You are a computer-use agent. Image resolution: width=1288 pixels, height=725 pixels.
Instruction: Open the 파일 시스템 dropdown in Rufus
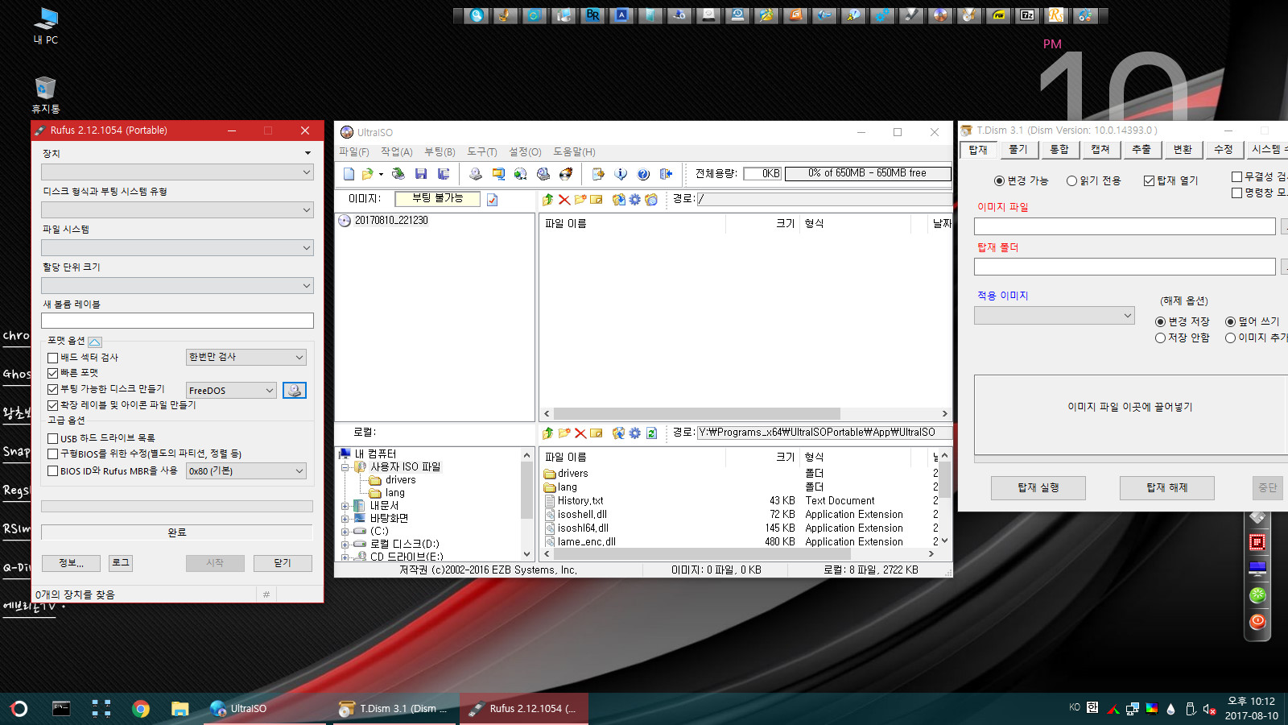177,247
